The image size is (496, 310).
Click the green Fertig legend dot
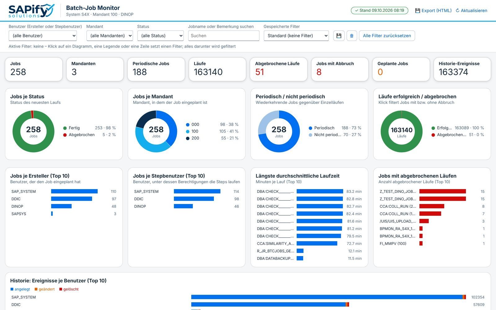click(65, 128)
